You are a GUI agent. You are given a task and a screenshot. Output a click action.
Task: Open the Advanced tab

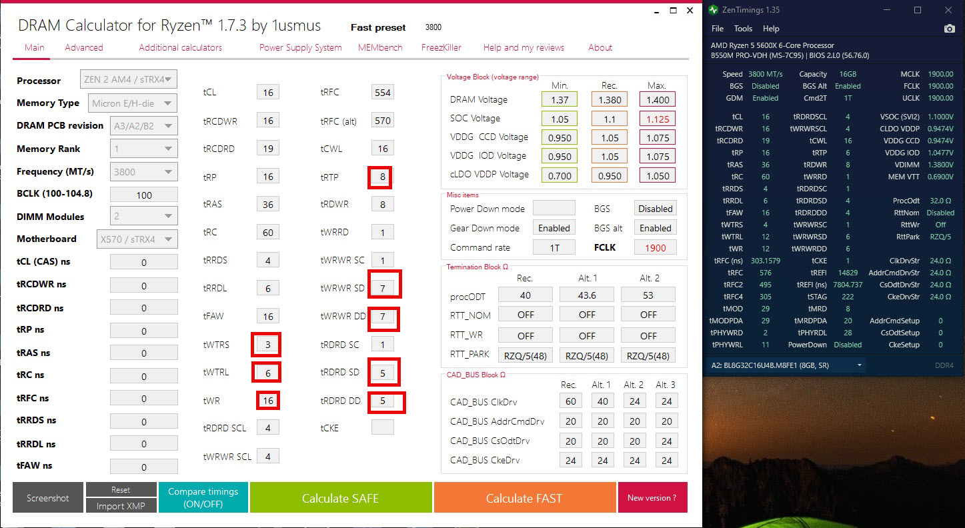coord(84,47)
